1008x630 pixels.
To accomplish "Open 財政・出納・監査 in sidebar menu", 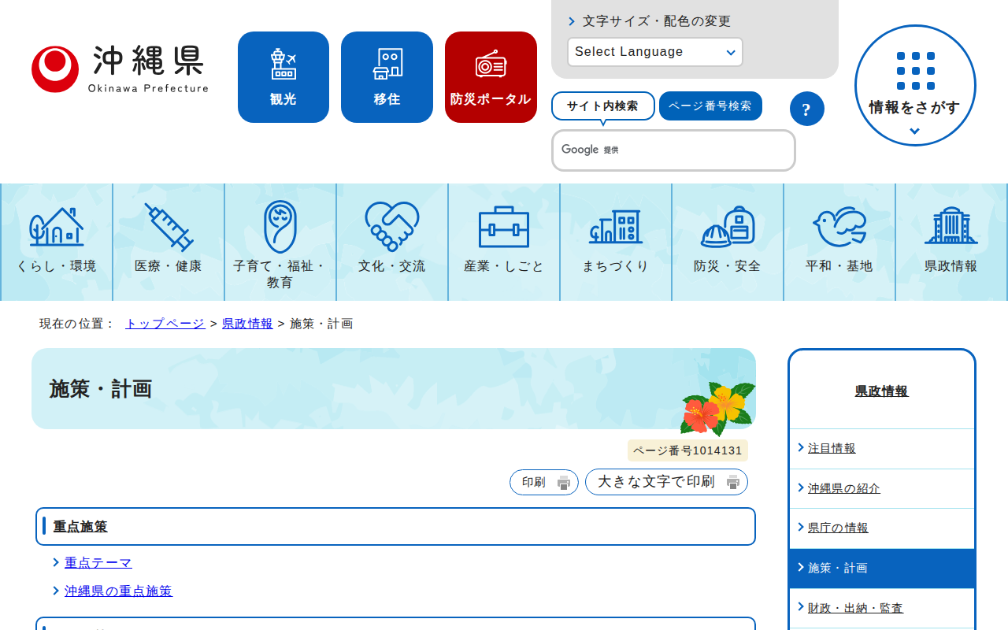I will pos(855,609).
